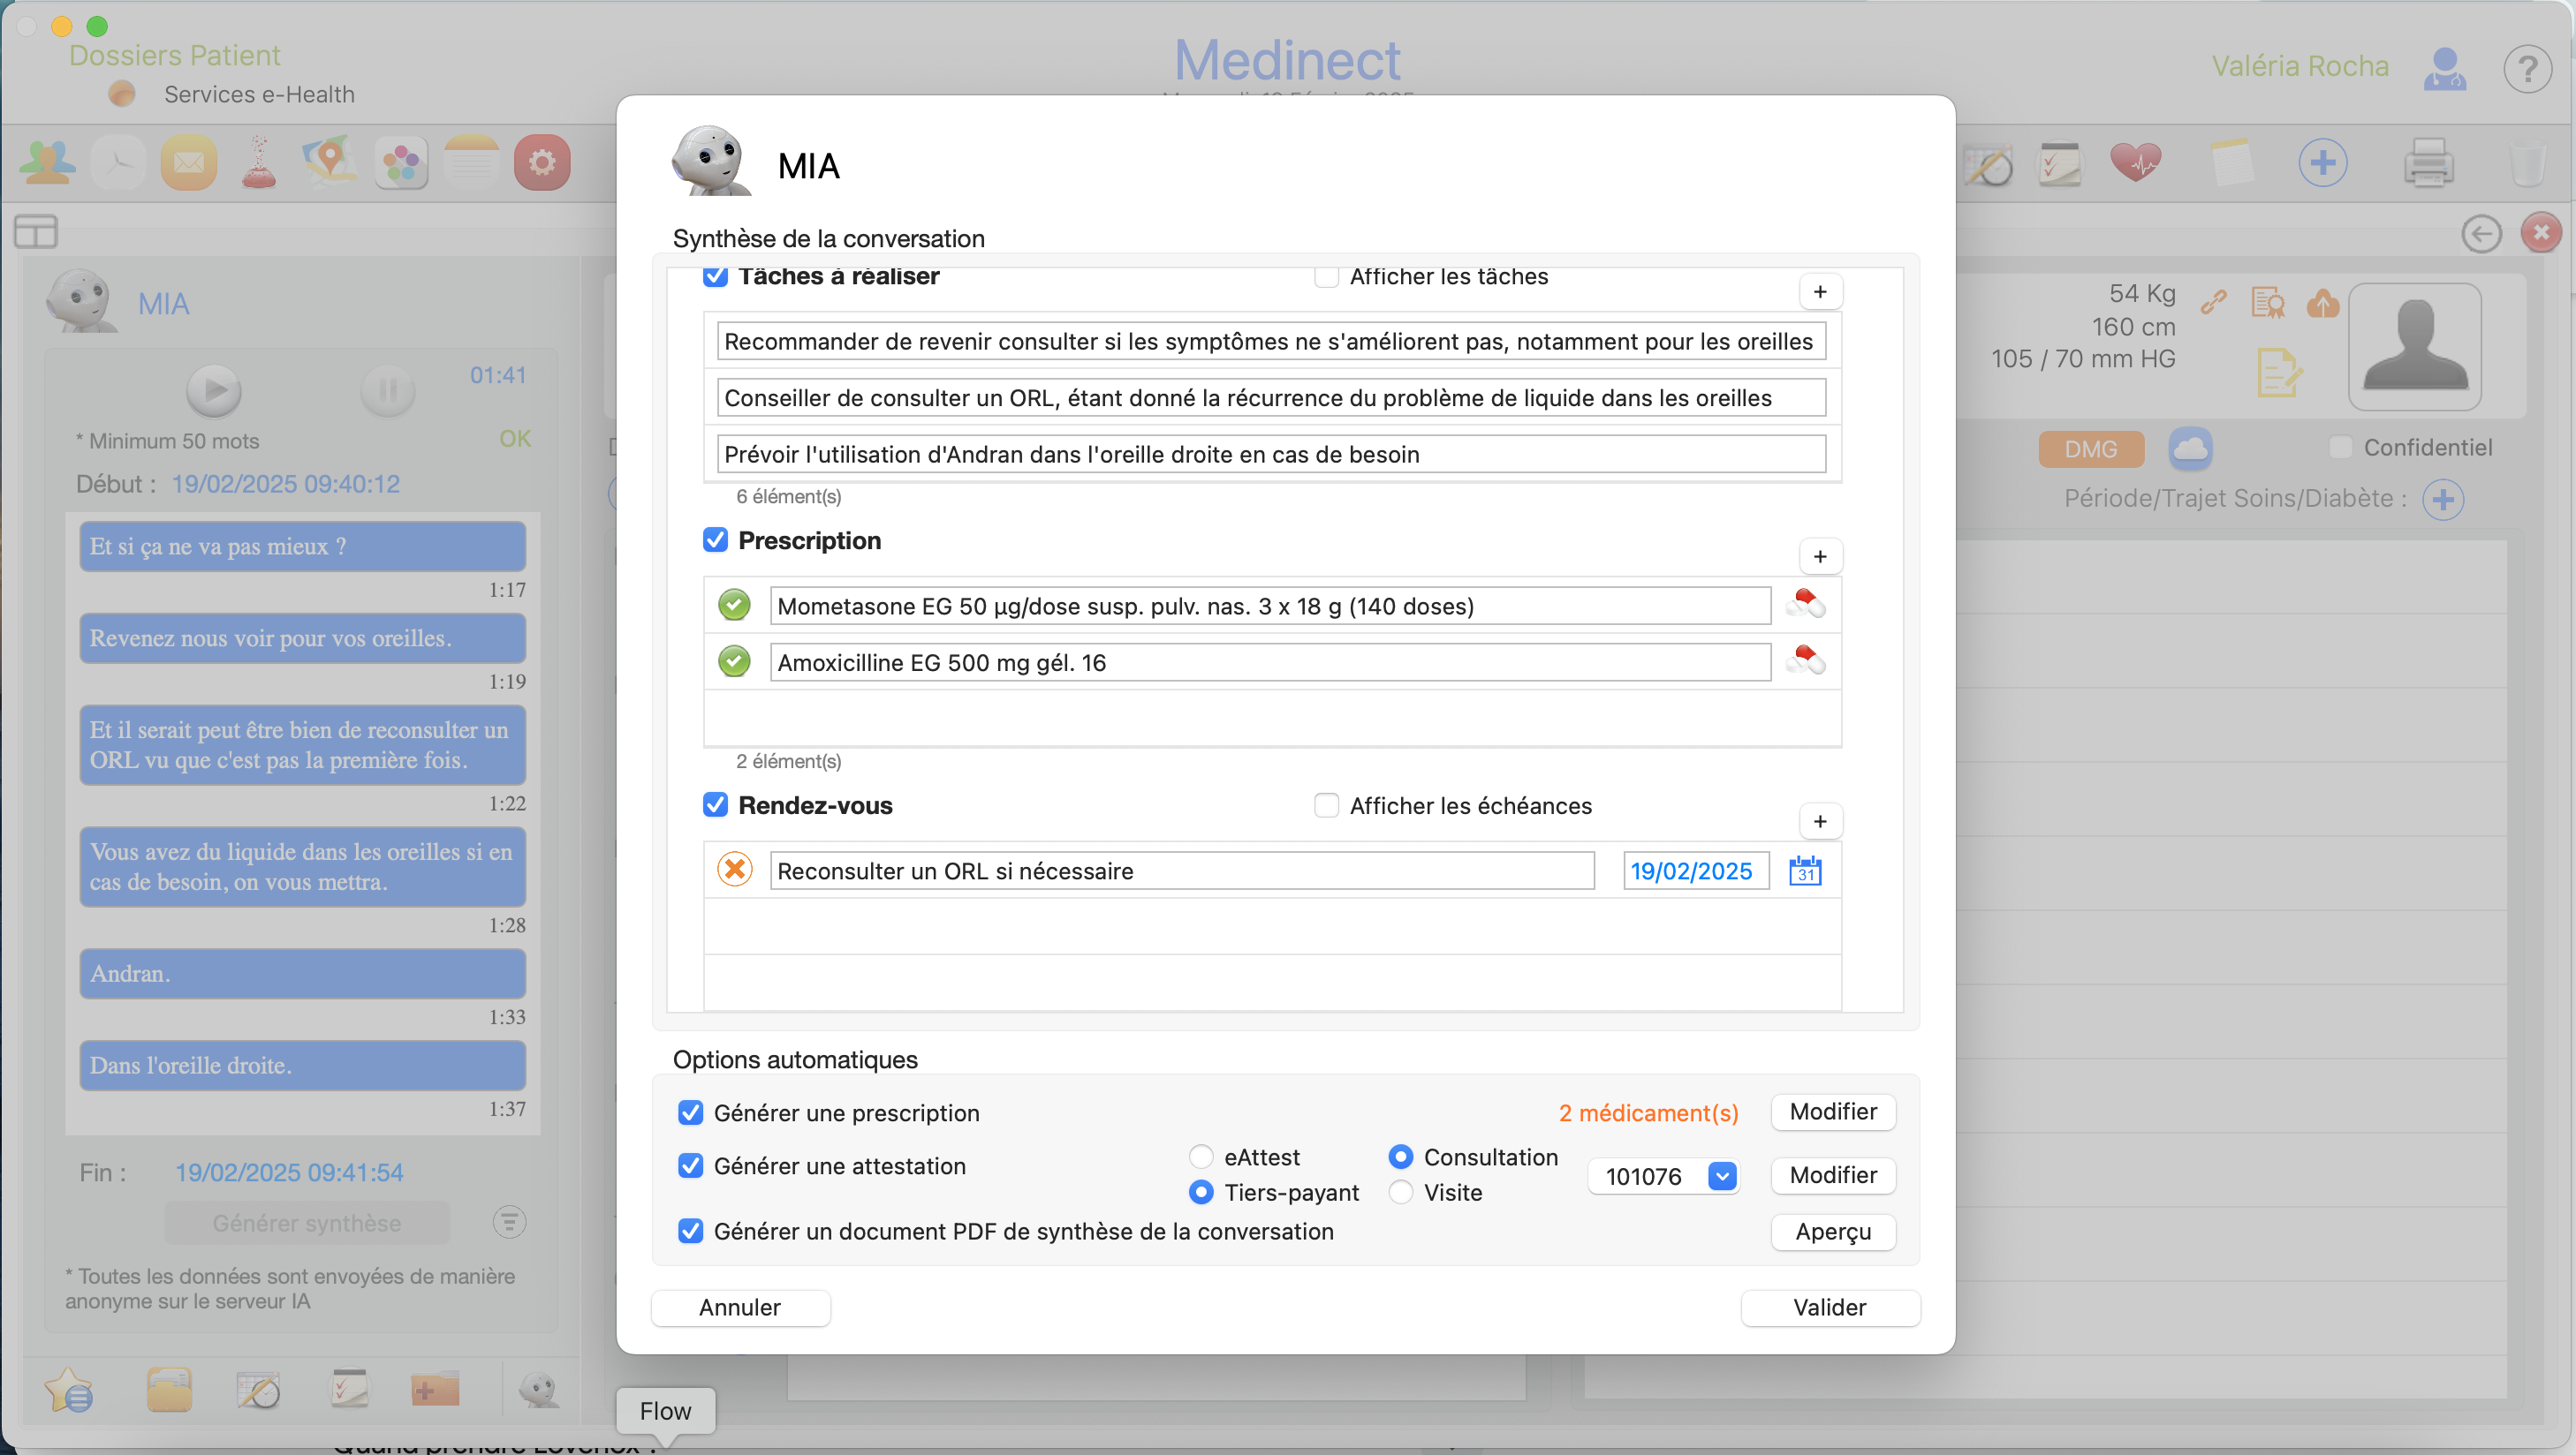Click the pill icon next to Mometasone
Viewport: 2576px width, 1455px height.
click(x=1805, y=605)
